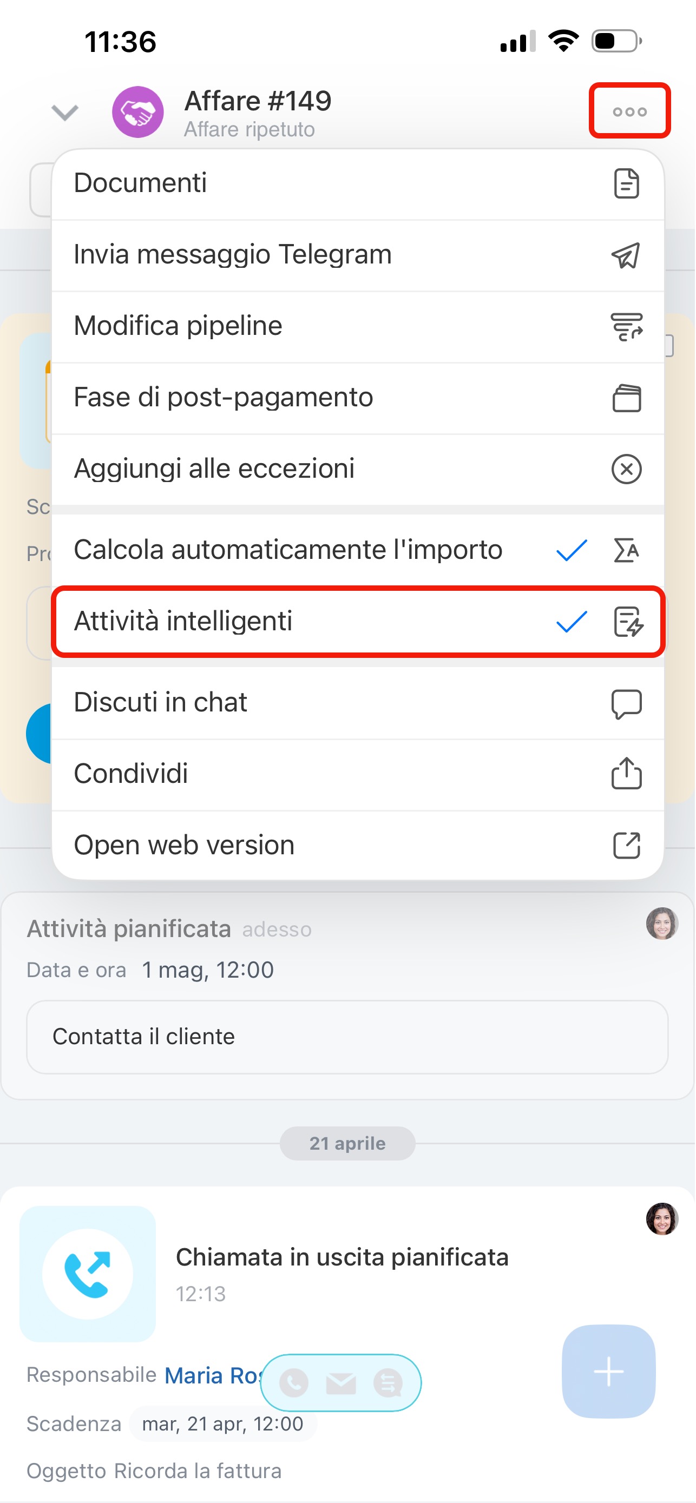Click the outgoing call phone icon

click(88, 1274)
